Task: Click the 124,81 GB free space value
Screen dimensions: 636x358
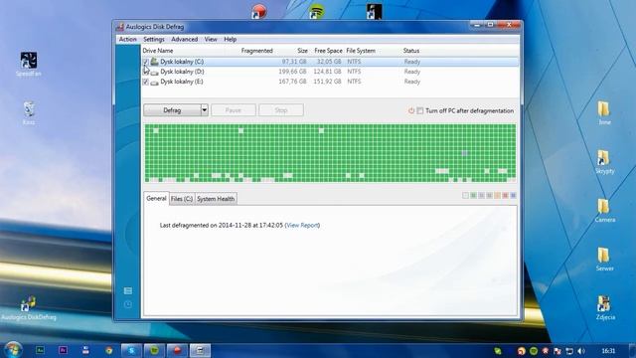Action: (x=327, y=72)
